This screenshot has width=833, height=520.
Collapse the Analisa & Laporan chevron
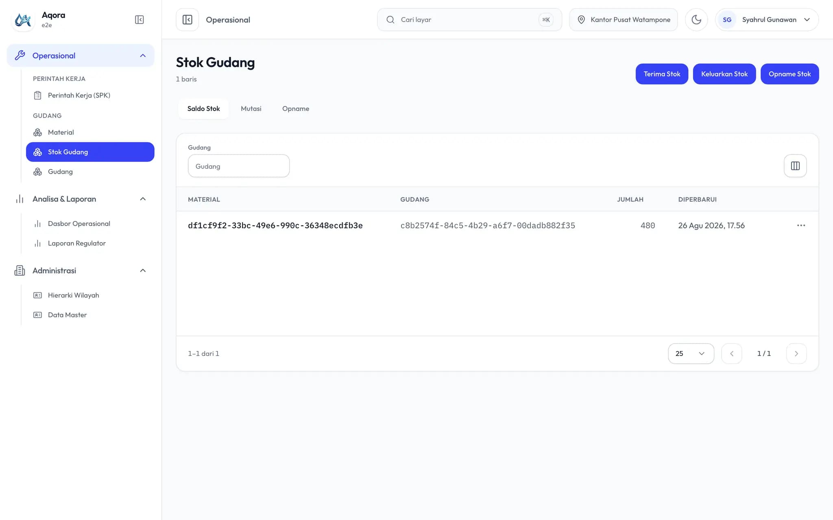coord(143,199)
